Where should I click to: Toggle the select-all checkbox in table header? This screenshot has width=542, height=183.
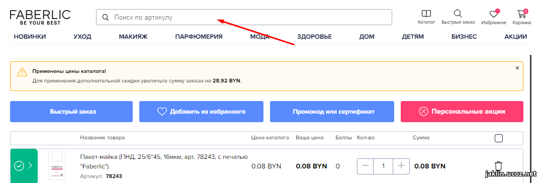pos(499,138)
